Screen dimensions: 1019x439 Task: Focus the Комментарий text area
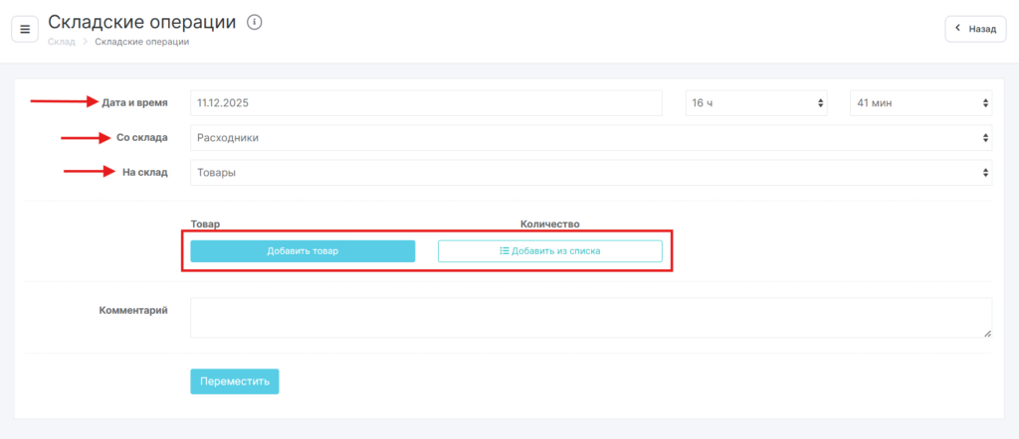tap(590, 318)
